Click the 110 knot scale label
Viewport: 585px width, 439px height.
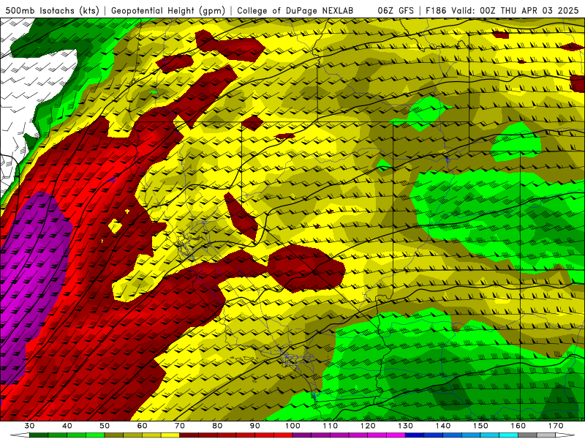coord(331,426)
